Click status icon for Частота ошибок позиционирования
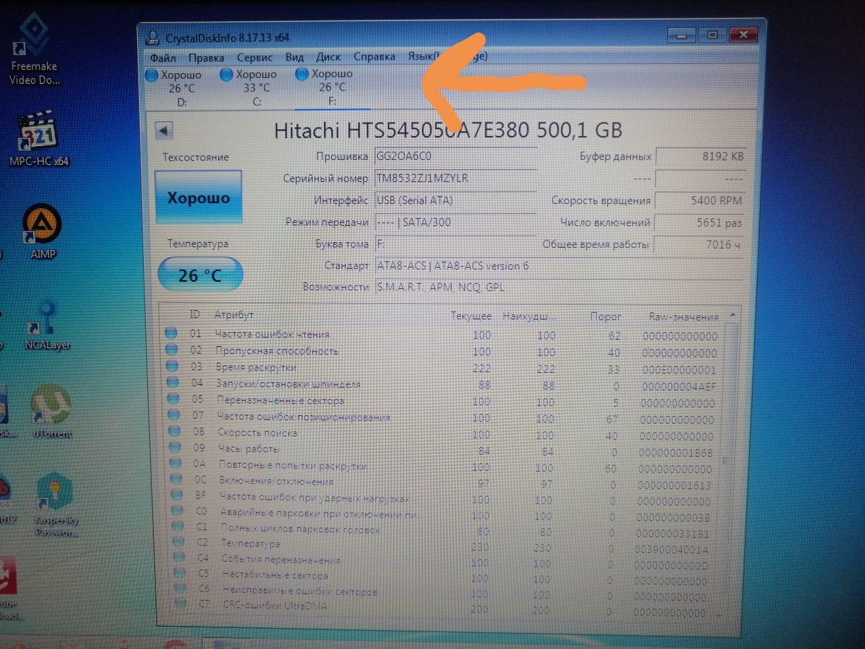The height and width of the screenshot is (649, 865). 174,414
